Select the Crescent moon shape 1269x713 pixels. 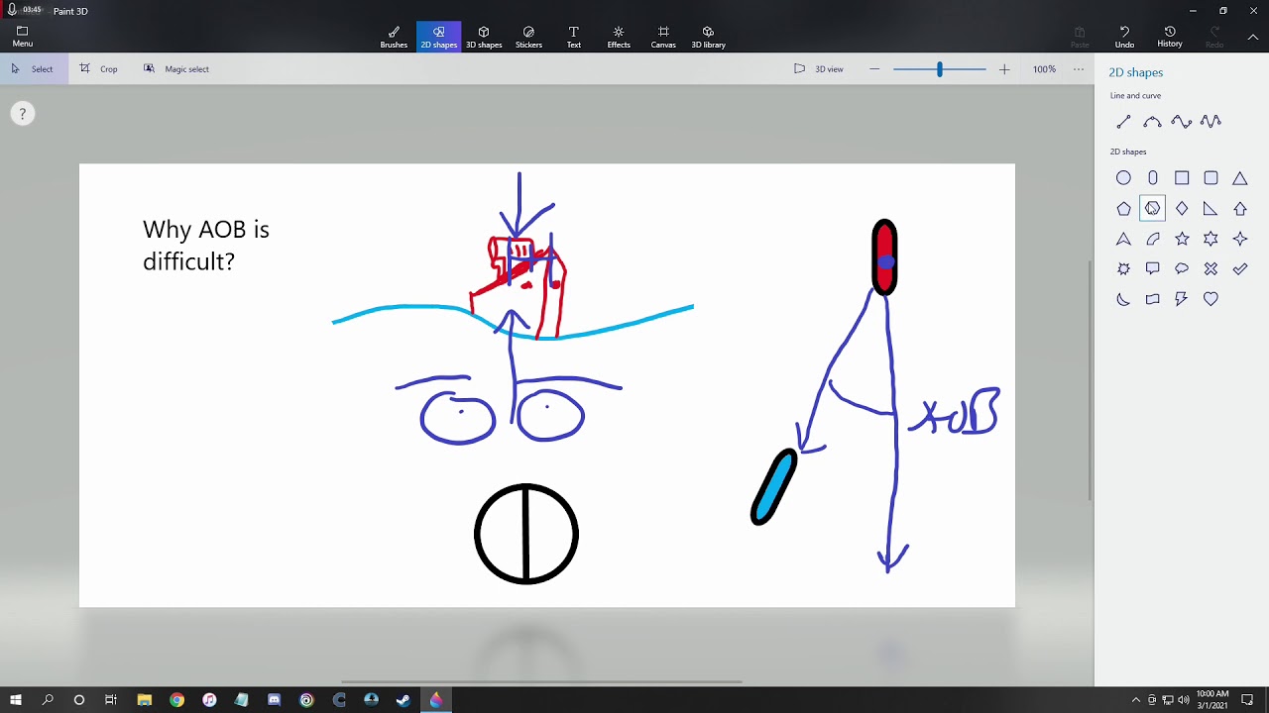pyautogui.click(x=1123, y=299)
